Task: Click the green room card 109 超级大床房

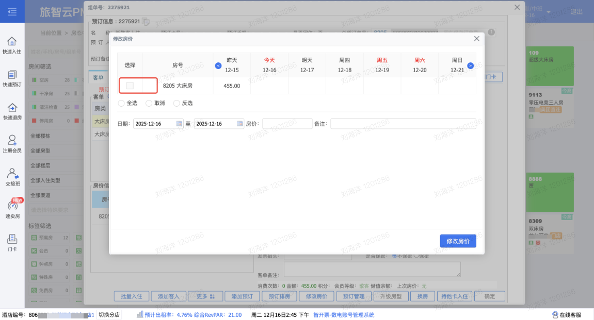Action: pyautogui.click(x=550, y=66)
